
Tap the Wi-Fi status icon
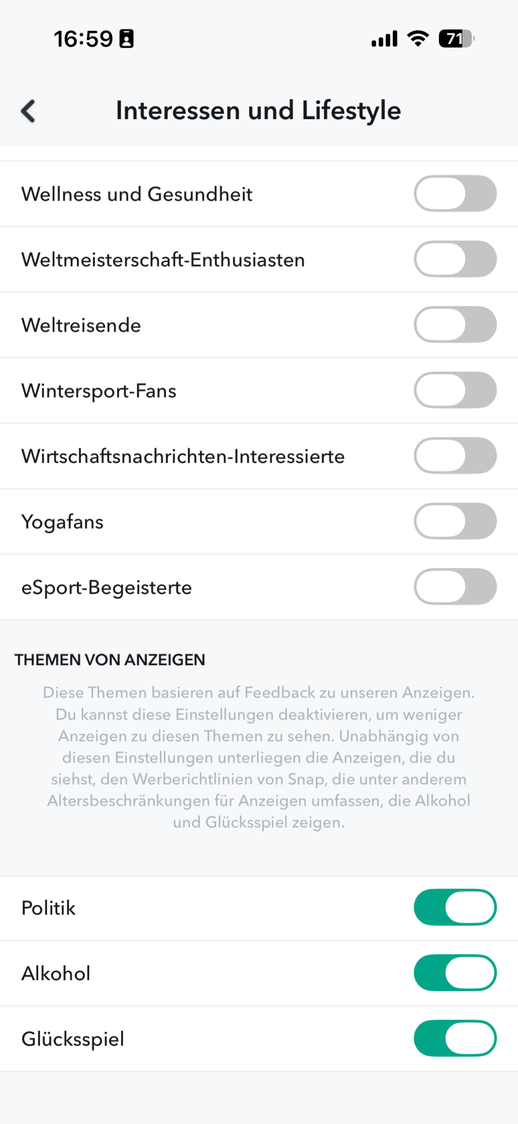[418, 39]
